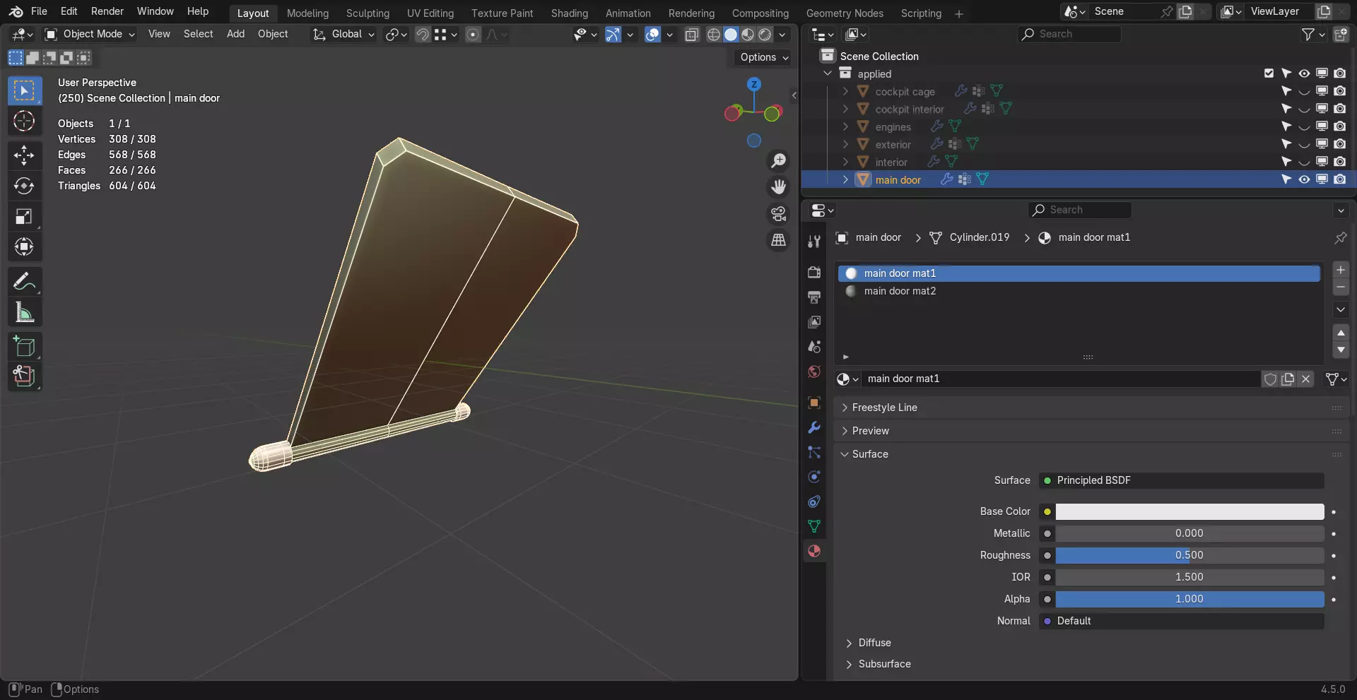The height and width of the screenshot is (700, 1357).
Task: Click the viewport zoom magnifier icon
Action: tap(778, 160)
